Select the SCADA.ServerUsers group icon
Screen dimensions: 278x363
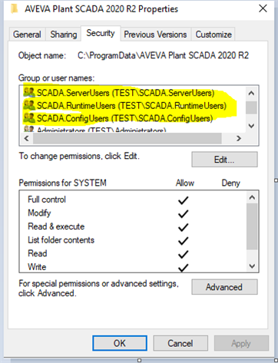(29, 92)
